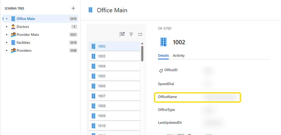Switch to the Details tab

pyautogui.click(x=163, y=56)
